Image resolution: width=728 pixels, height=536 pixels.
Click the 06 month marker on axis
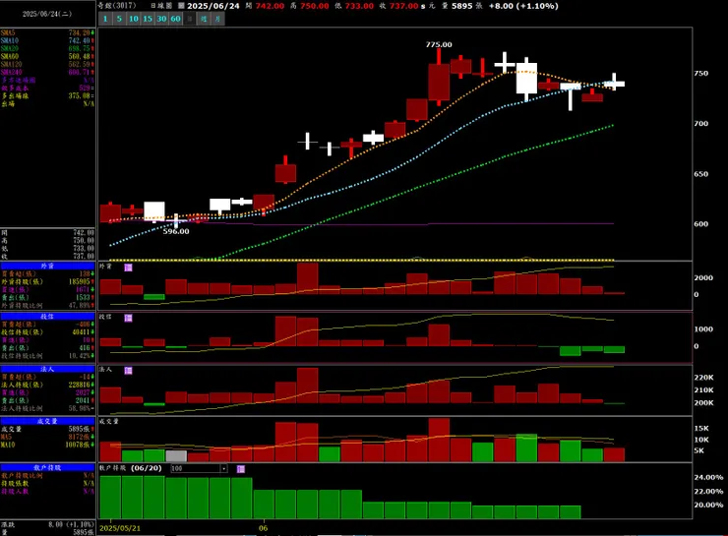coord(264,528)
